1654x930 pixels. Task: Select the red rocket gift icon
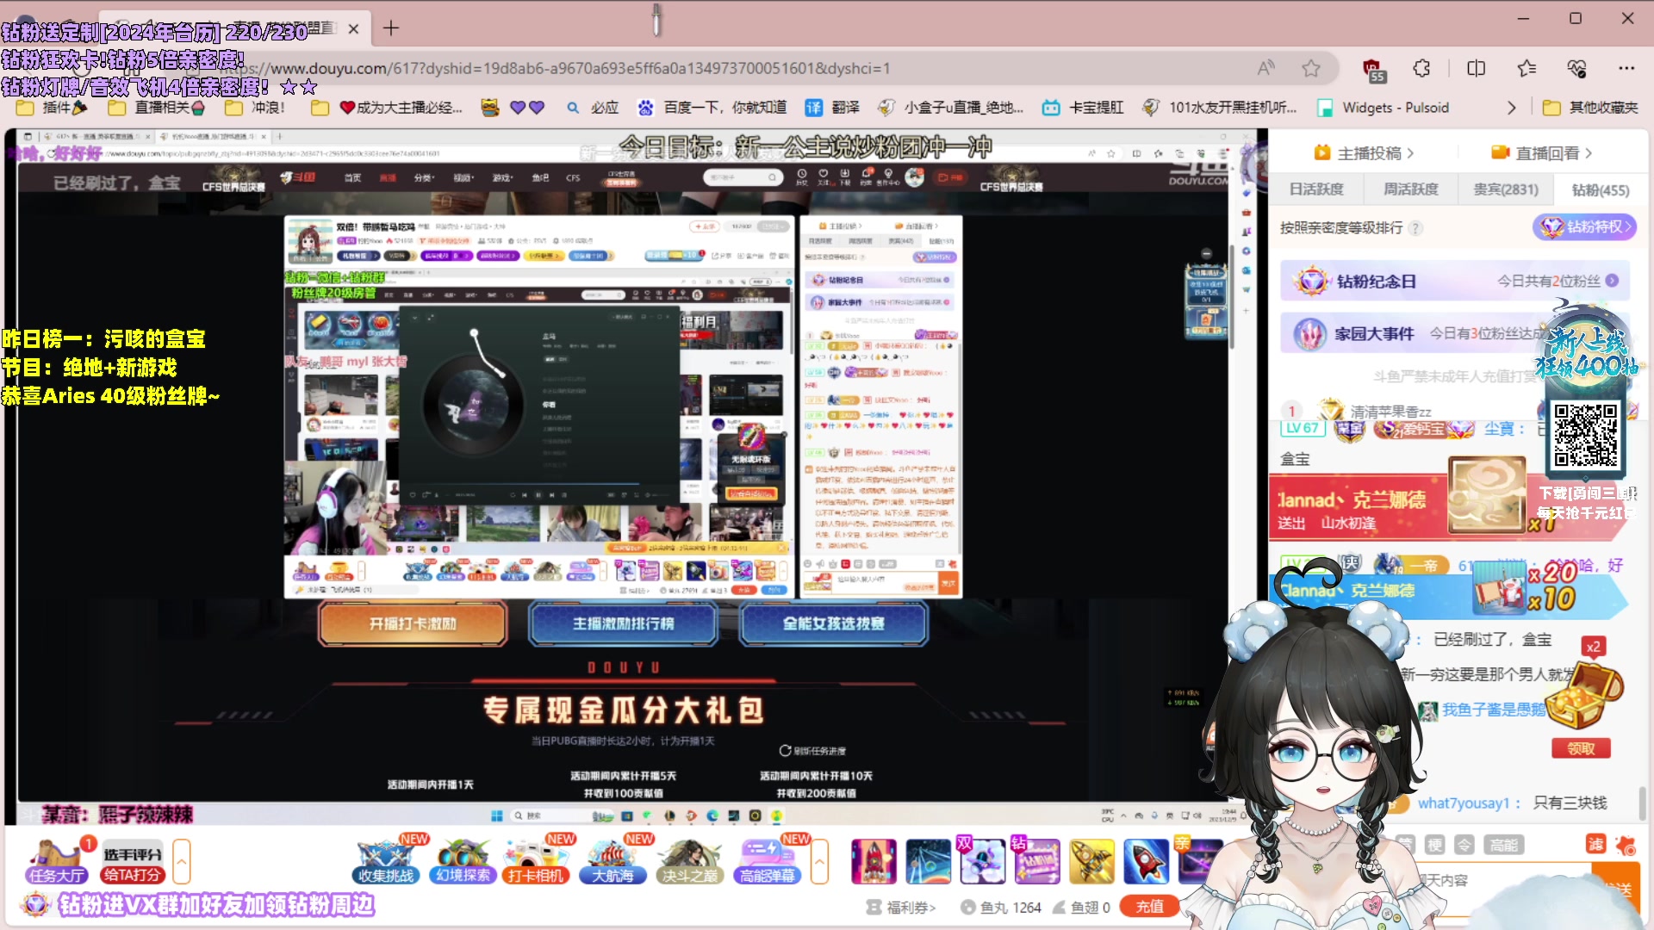coord(1146,861)
